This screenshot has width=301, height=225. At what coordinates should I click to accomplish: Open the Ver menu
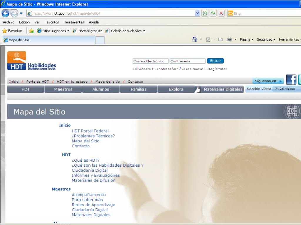point(37,22)
